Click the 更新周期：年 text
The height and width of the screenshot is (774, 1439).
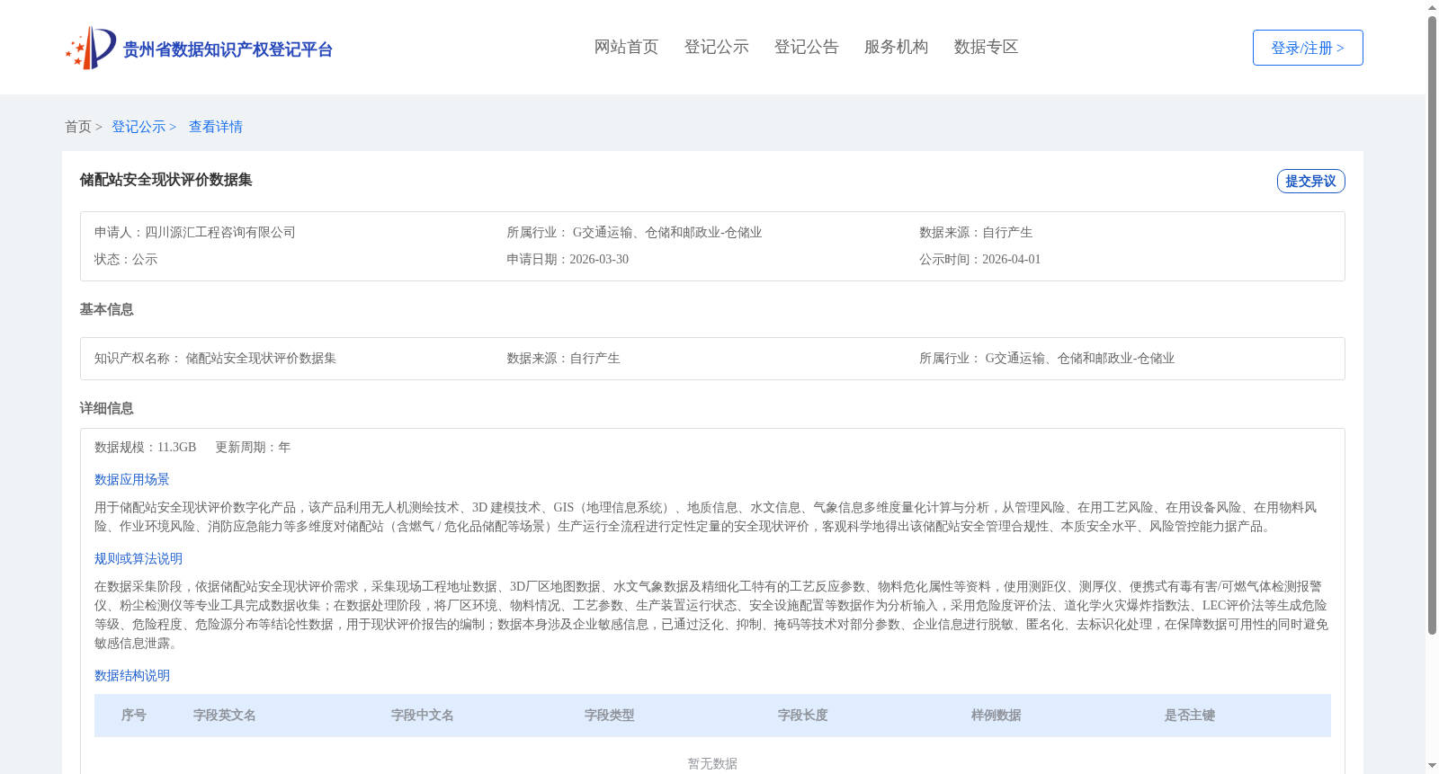[x=253, y=447]
